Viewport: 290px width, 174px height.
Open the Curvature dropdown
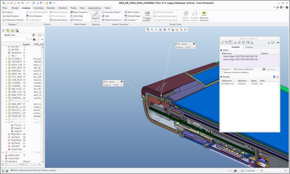point(137,20)
